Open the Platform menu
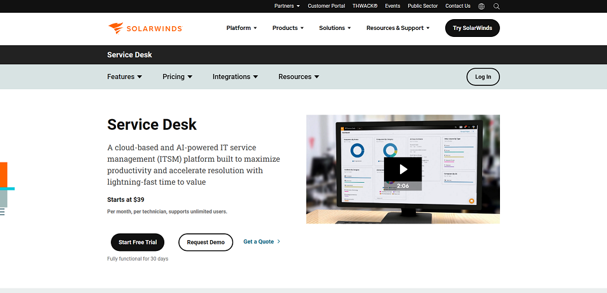607x293 pixels. click(x=241, y=28)
